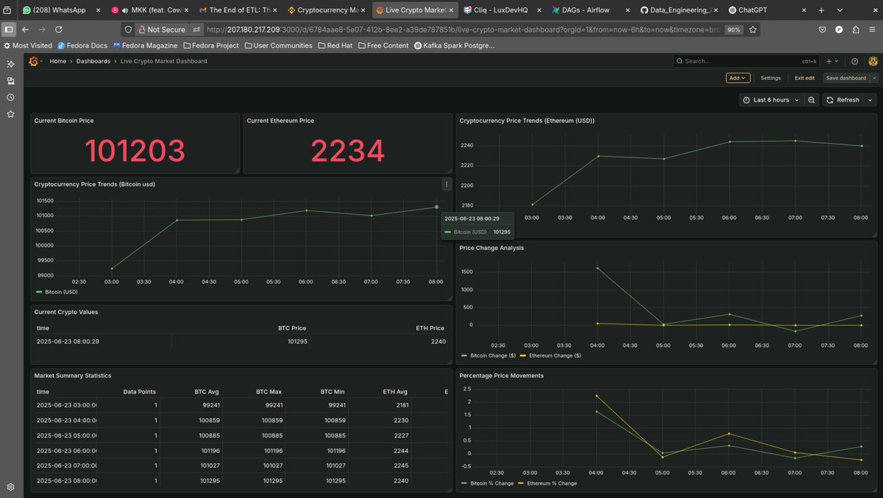Viewport: 883px width, 498px height.
Task: Open Bitcoin price trends panel kebab menu
Action: [446, 185]
